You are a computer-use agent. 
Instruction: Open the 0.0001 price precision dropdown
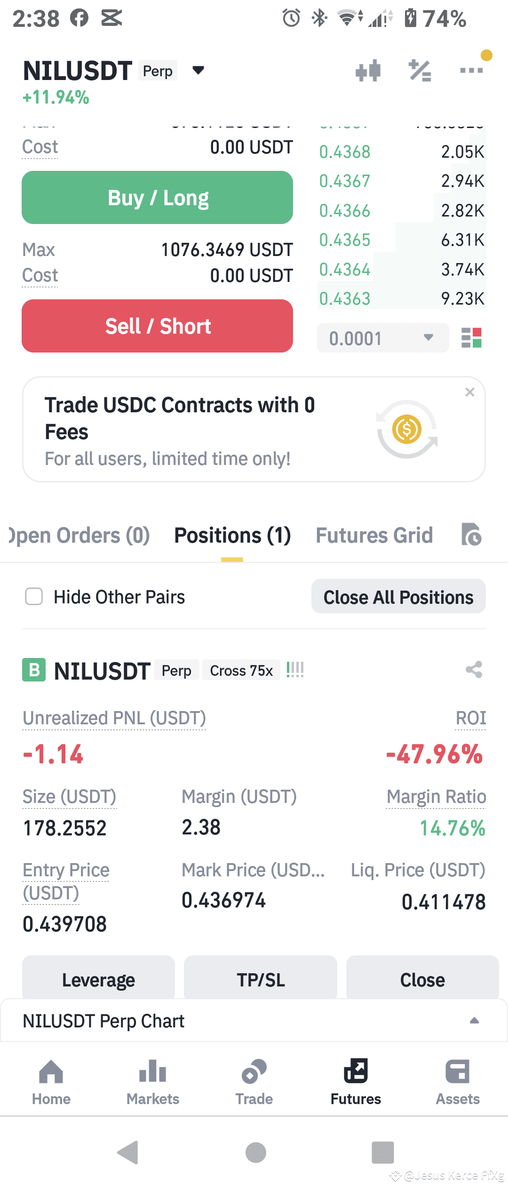click(383, 337)
